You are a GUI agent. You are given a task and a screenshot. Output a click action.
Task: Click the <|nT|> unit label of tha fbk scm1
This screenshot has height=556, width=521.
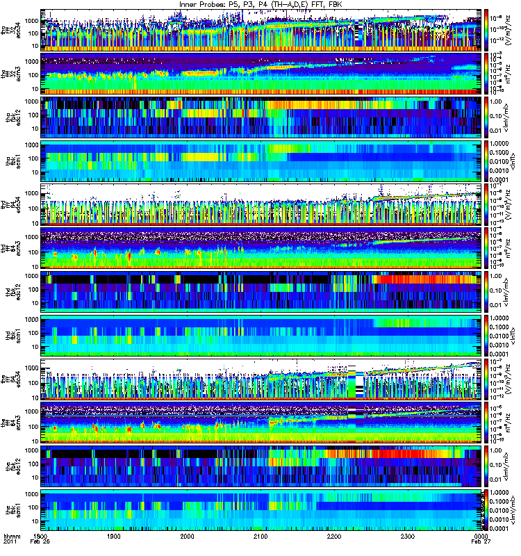(x=512, y=161)
